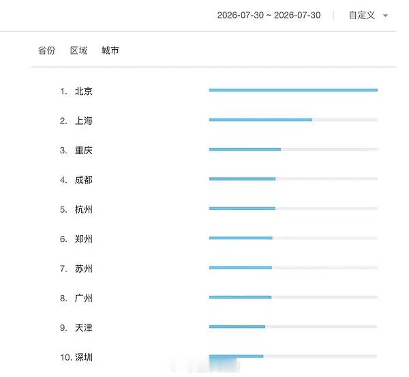409x377 pixels.
Task: Choose 苏州 from the city ranking
Action: 84,269
